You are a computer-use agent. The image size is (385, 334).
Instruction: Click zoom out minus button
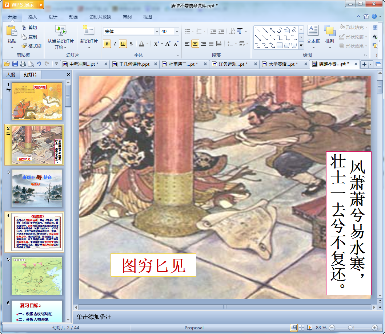pyautogui.click(x=332, y=327)
